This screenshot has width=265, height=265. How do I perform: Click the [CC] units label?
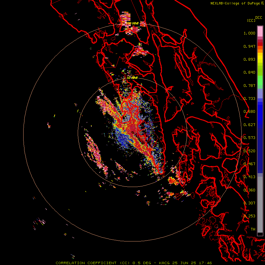coord(251,20)
